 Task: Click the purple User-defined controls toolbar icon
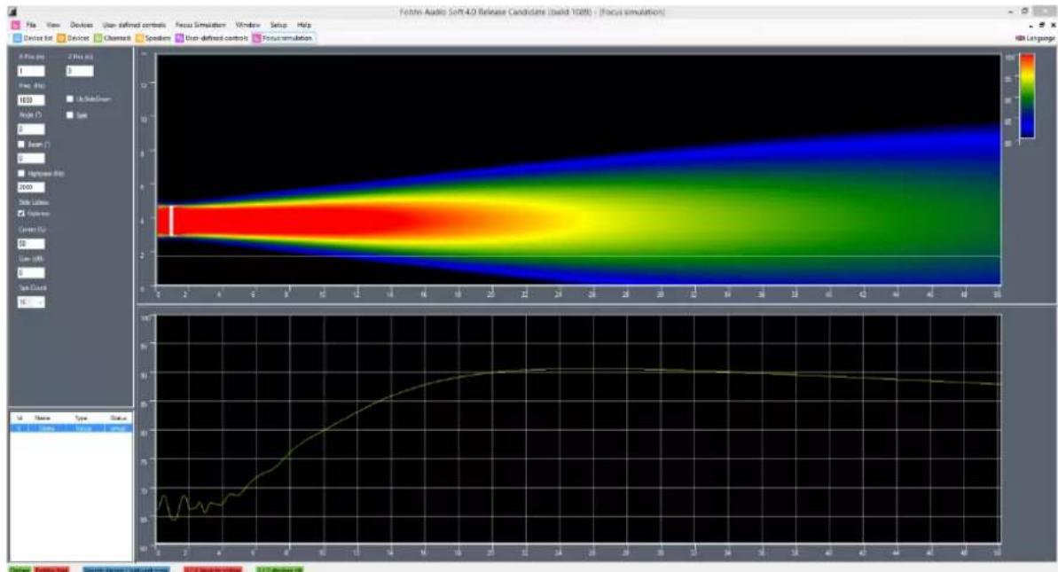point(179,38)
